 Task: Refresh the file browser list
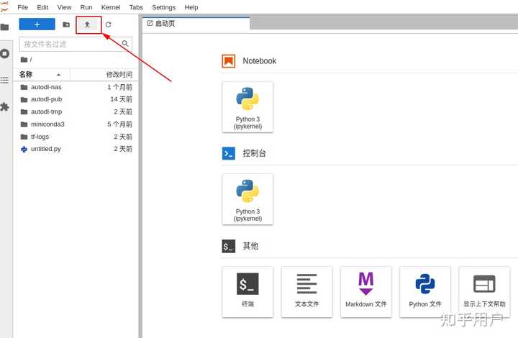click(108, 24)
